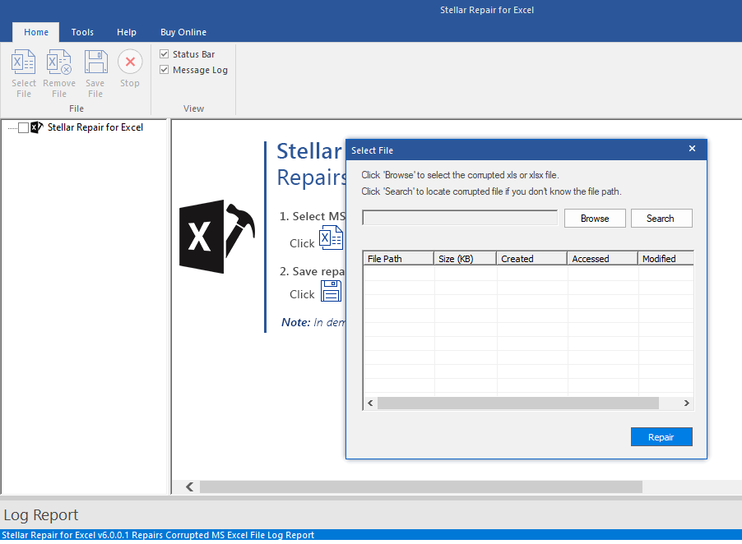Select the Stellar Repair for Excel tree item
Viewport: 742px width, 544px height.
tap(95, 127)
